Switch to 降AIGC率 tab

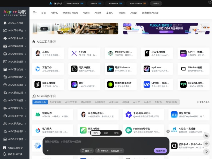[x=86, y=102]
